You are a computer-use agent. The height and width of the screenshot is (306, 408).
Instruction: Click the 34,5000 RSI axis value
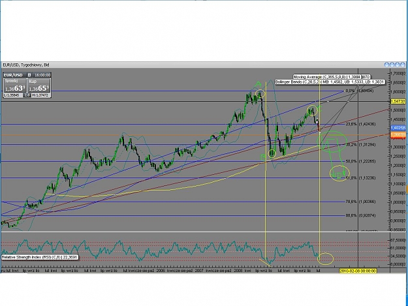tap(398, 256)
